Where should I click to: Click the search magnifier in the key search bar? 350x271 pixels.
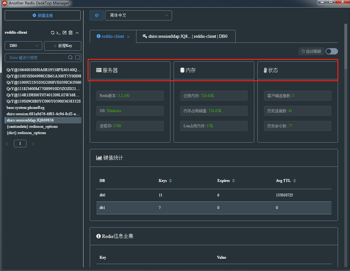pos(71,57)
